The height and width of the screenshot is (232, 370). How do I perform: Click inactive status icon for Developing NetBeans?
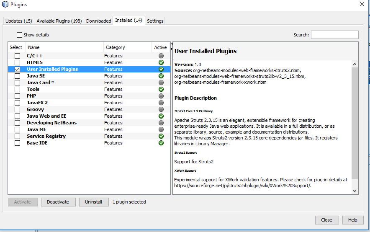pyautogui.click(x=161, y=123)
